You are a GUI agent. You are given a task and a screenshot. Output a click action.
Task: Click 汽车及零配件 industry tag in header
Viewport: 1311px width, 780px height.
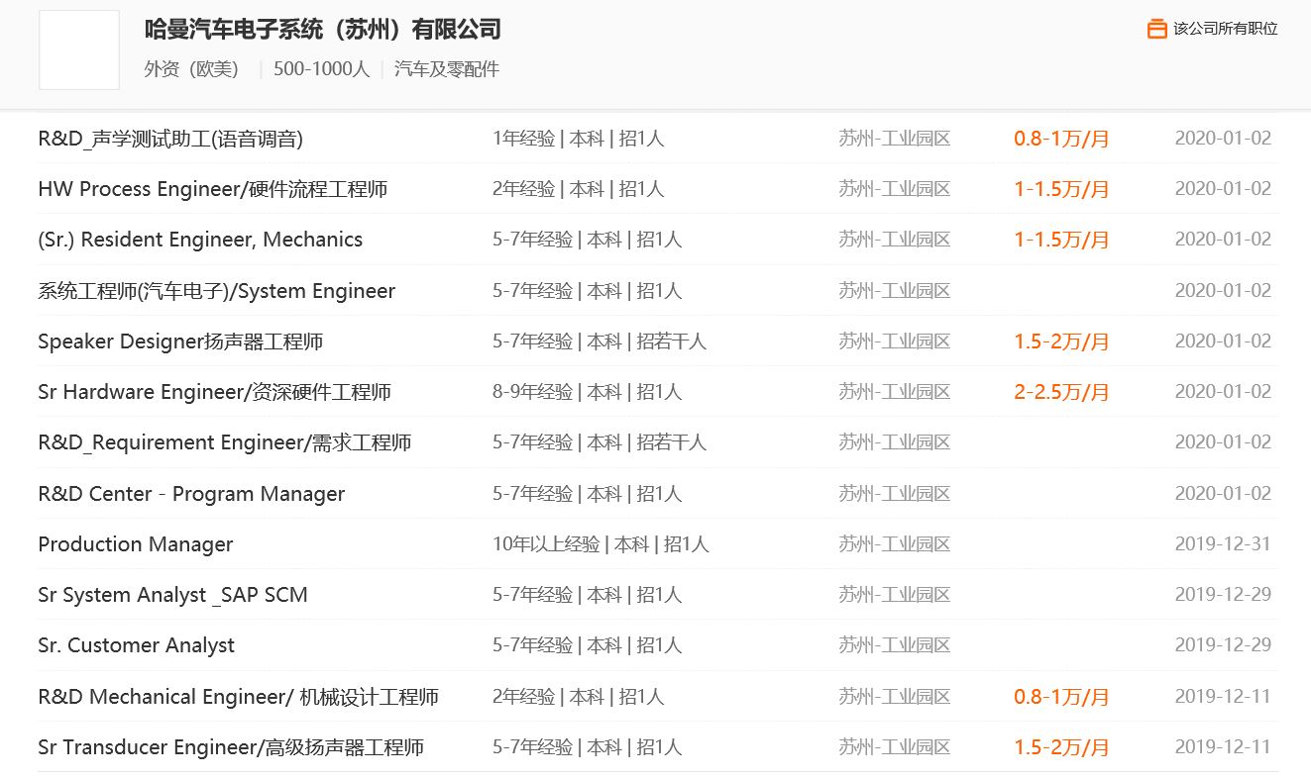click(x=446, y=69)
